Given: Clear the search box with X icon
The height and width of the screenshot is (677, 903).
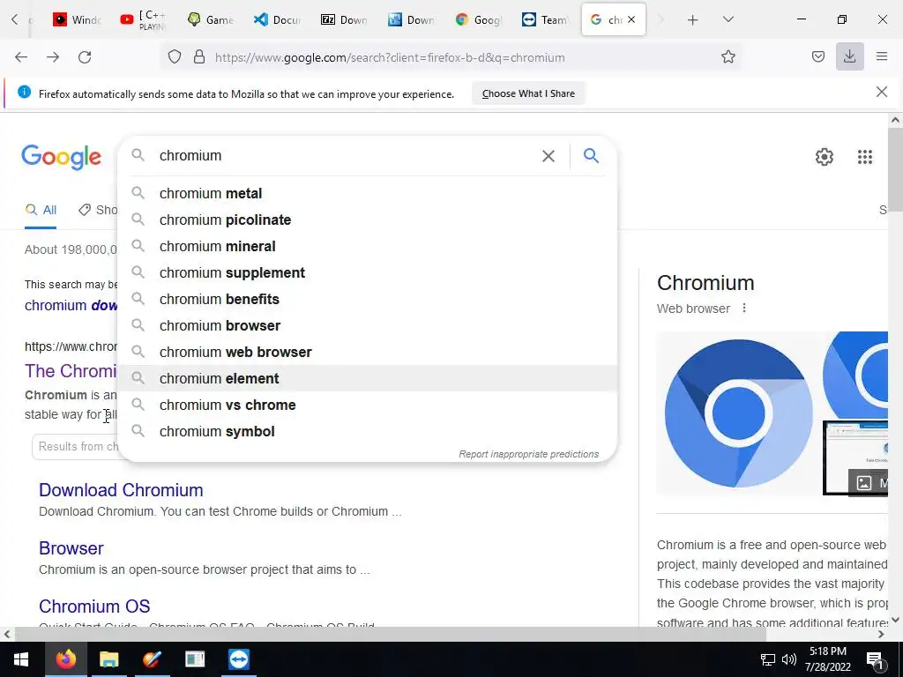Looking at the screenshot, I should [549, 156].
